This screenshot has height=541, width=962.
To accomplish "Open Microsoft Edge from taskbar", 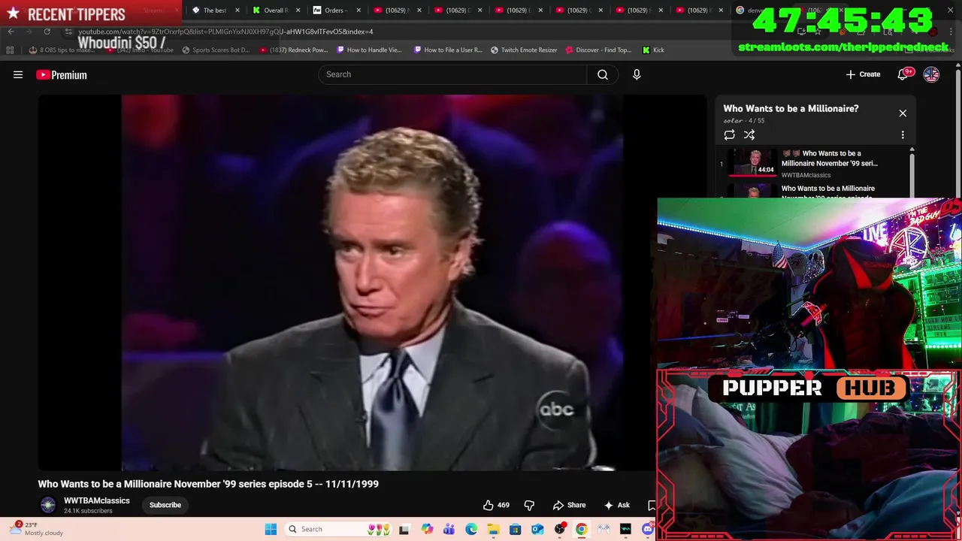I will tap(471, 529).
